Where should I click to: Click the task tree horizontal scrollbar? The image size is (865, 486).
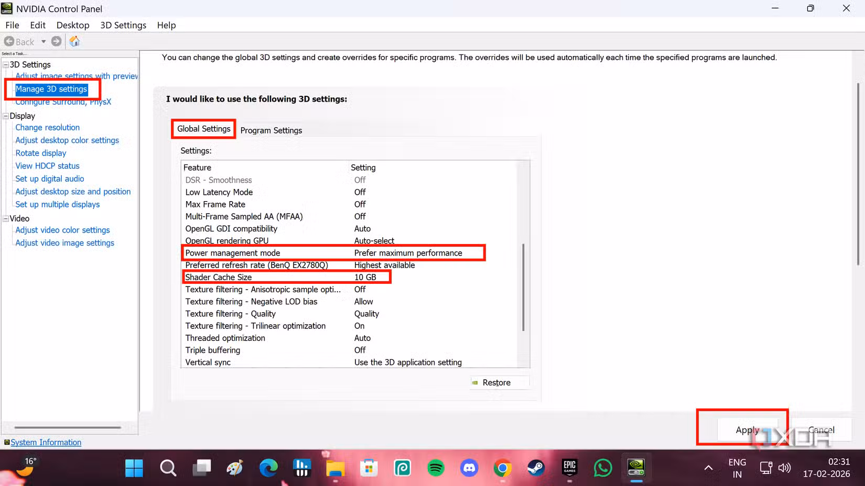(x=68, y=427)
